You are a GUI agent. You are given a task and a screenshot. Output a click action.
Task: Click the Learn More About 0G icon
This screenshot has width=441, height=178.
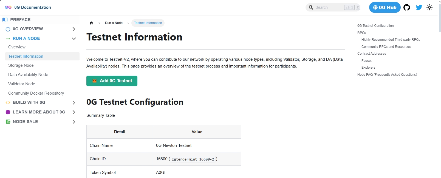coord(8,112)
